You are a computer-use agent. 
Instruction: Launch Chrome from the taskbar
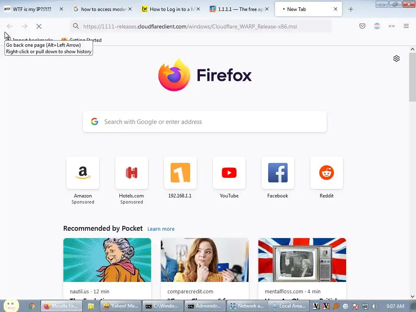click(x=32, y=306)
